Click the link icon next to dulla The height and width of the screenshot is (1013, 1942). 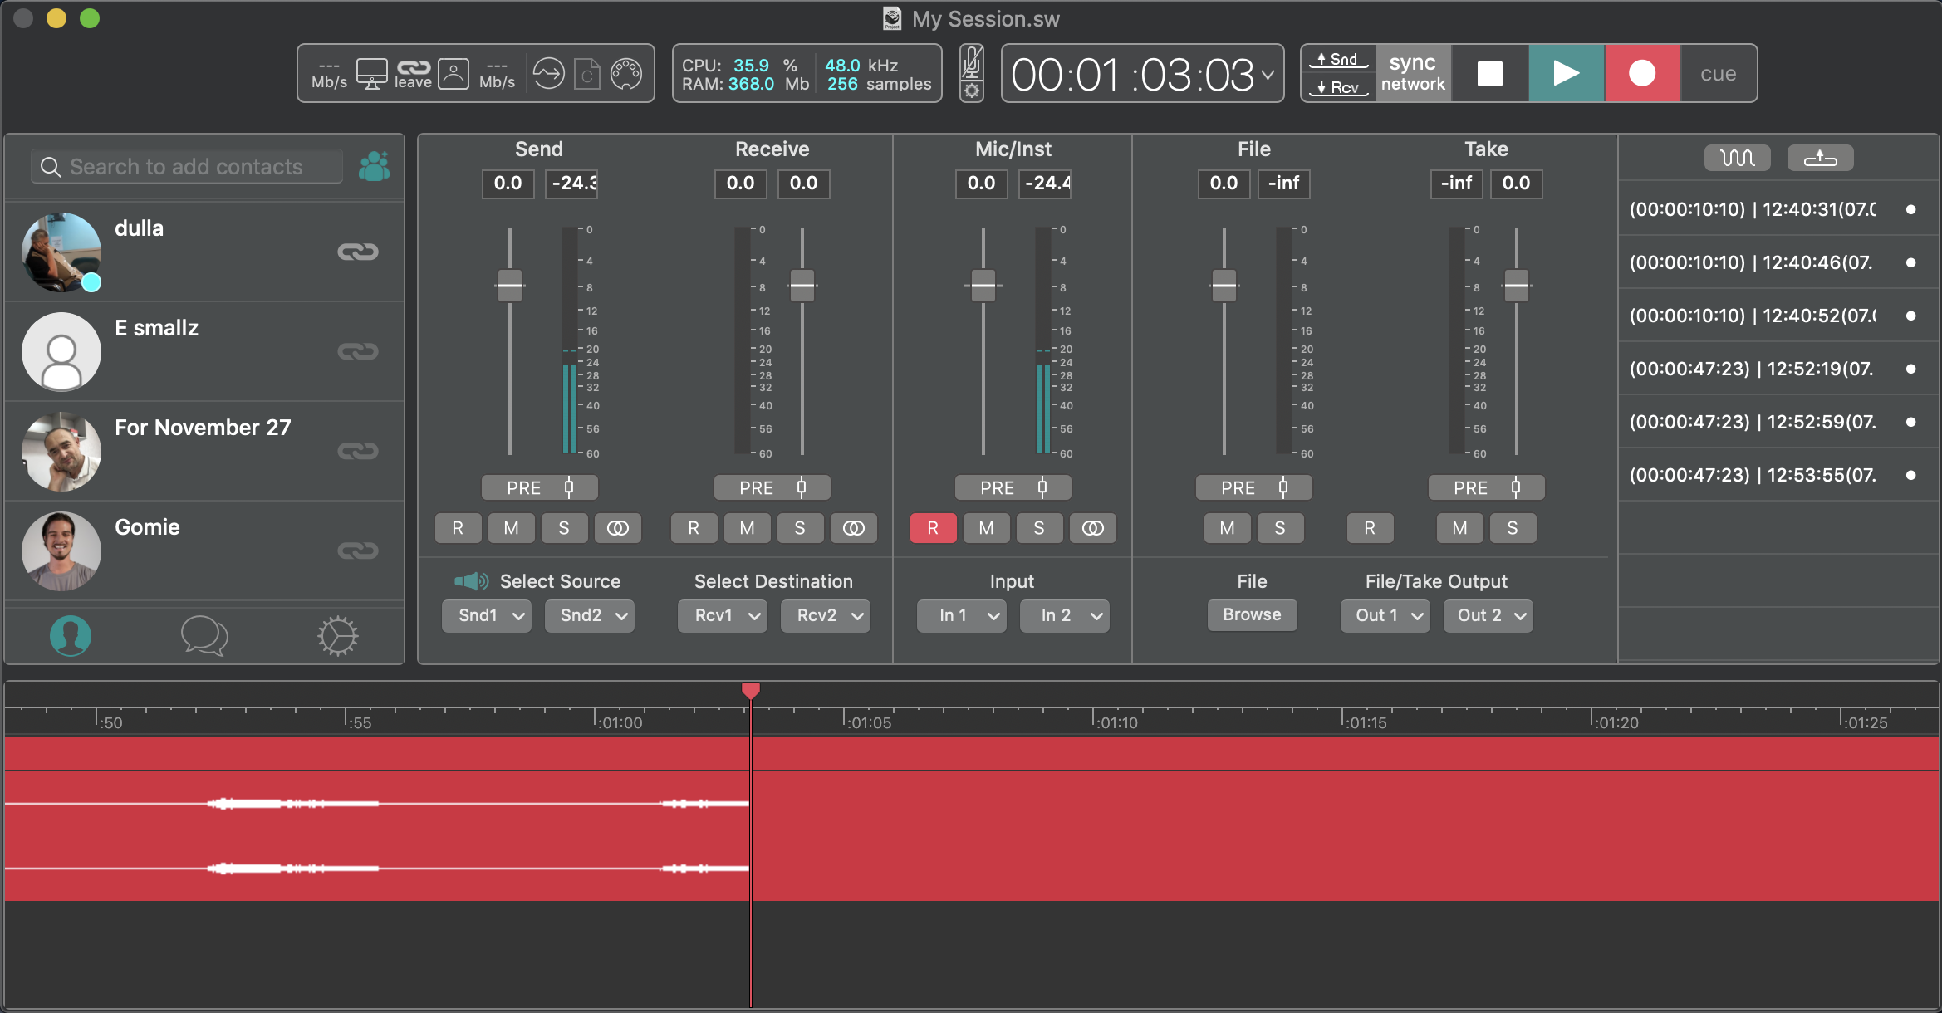point(358,252)
